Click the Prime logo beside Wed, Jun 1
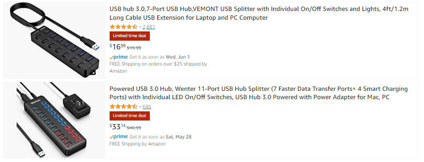 click(119, 57)
